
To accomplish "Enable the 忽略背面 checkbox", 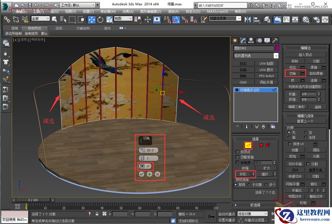I will coord(237,157).
